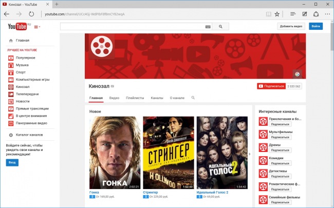
Task: Click the Google icon on channel banner
Action: [297, 74]
